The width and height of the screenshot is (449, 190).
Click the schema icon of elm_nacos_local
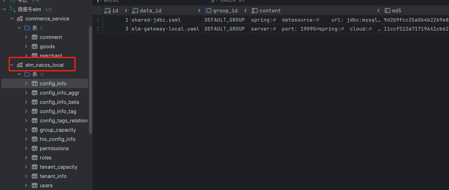[x=20, y=65]
